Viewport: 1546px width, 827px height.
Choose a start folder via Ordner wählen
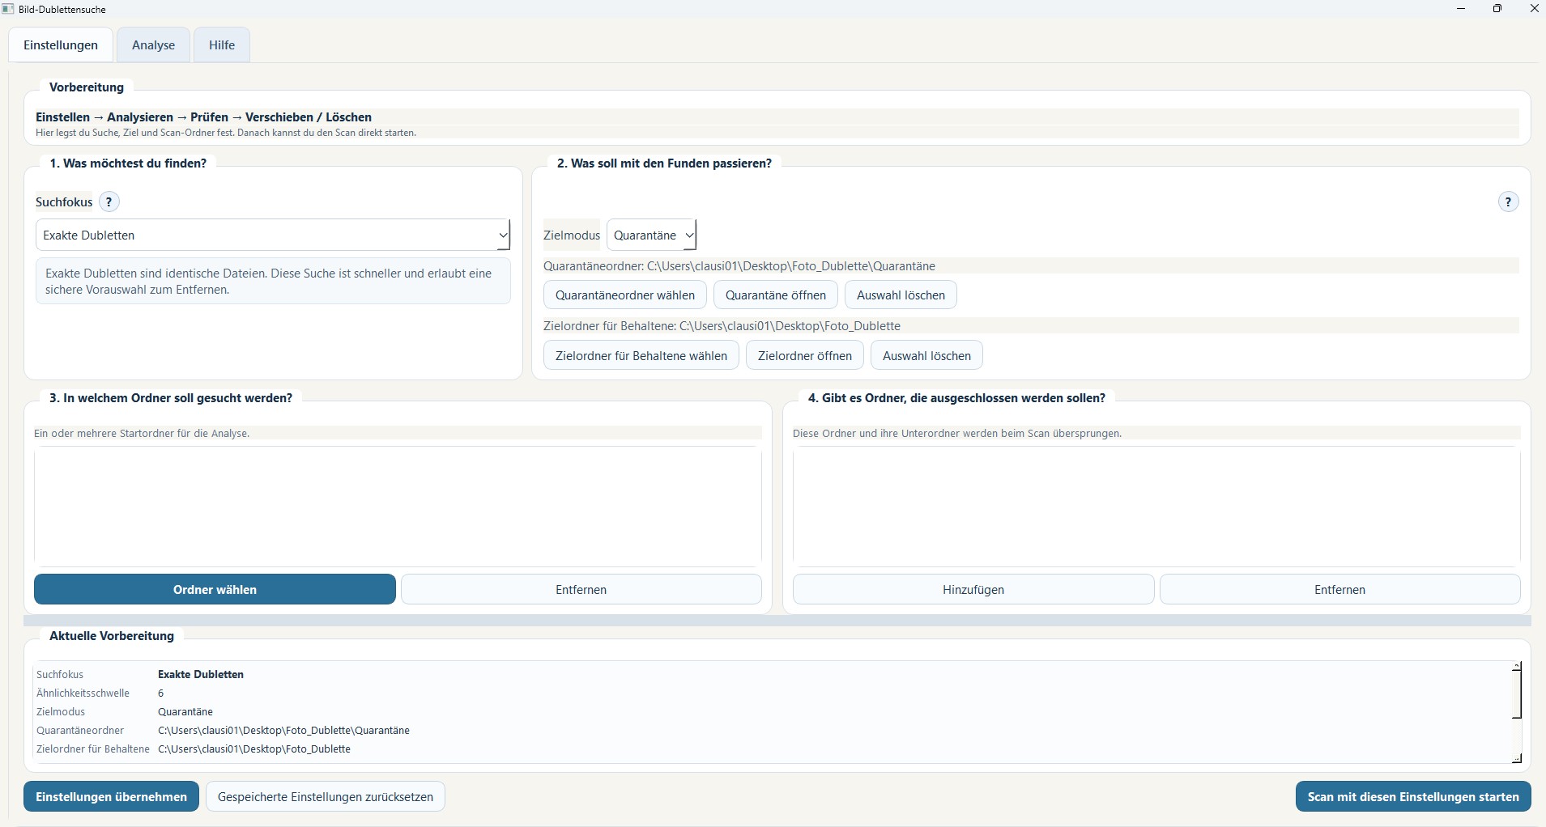coord(214,590)
